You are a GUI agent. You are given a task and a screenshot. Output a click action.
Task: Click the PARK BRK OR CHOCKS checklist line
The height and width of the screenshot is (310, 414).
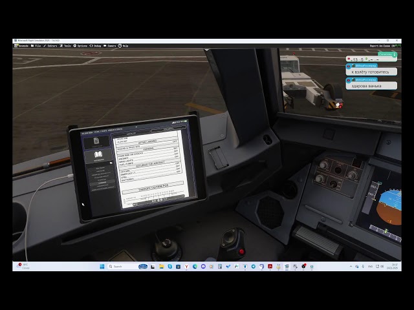(x=147, y=152)
